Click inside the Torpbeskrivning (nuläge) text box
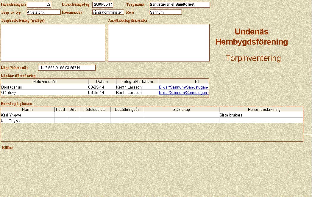The width and height of the screenshot is (312, 197). click(x=53, y=43)
